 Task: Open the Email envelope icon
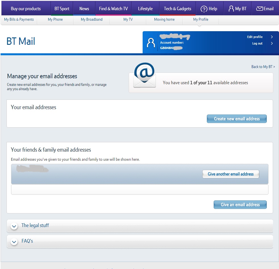click(259, 9)
